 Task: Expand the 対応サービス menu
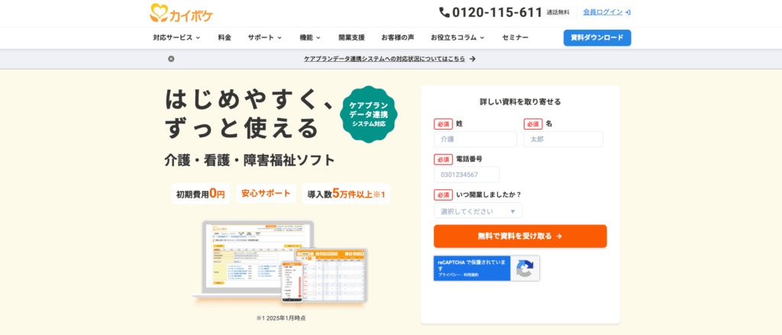(176, 37)
